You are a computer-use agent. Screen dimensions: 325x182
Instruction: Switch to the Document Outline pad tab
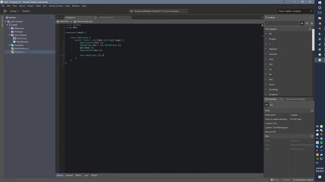(x=296, y=99)
